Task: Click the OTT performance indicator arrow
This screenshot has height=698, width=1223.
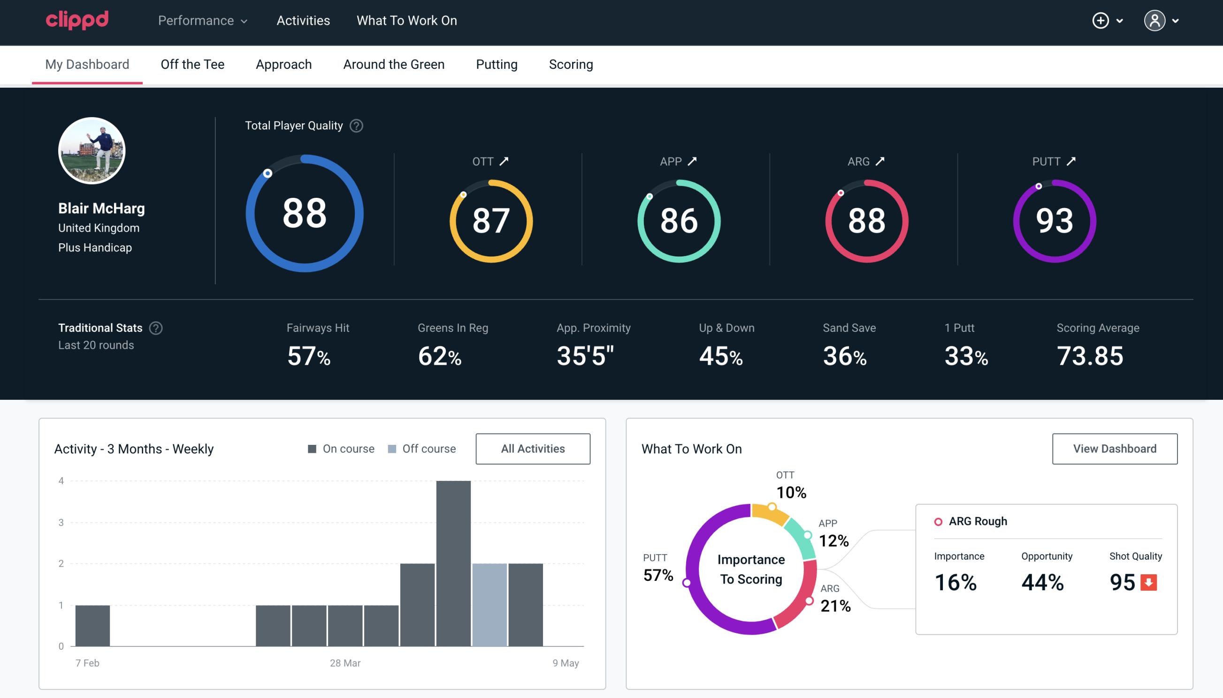Action: coord(505,161)
